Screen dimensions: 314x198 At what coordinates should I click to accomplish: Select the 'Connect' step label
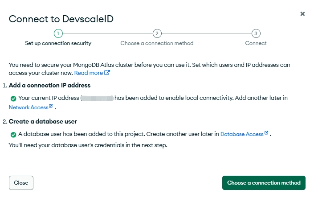pos(256,43)
